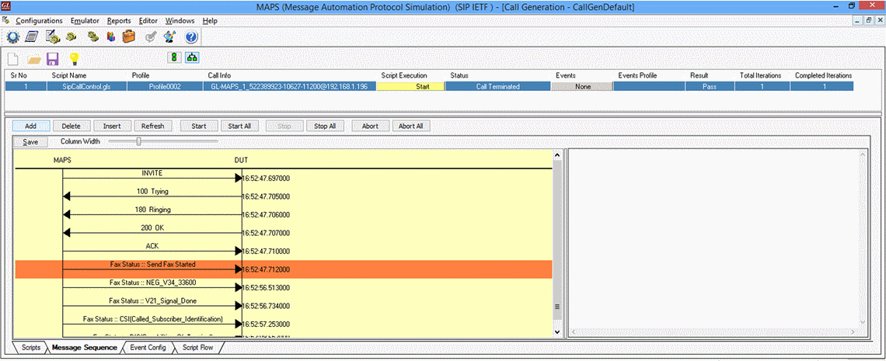Click the Add button
The image size is (886, 361).
tap(31, 126)
